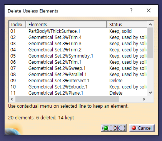Select row Geometrical Set.3\Trim.3
This screenshot has height=141, width=162.
(x=78, y=44)
